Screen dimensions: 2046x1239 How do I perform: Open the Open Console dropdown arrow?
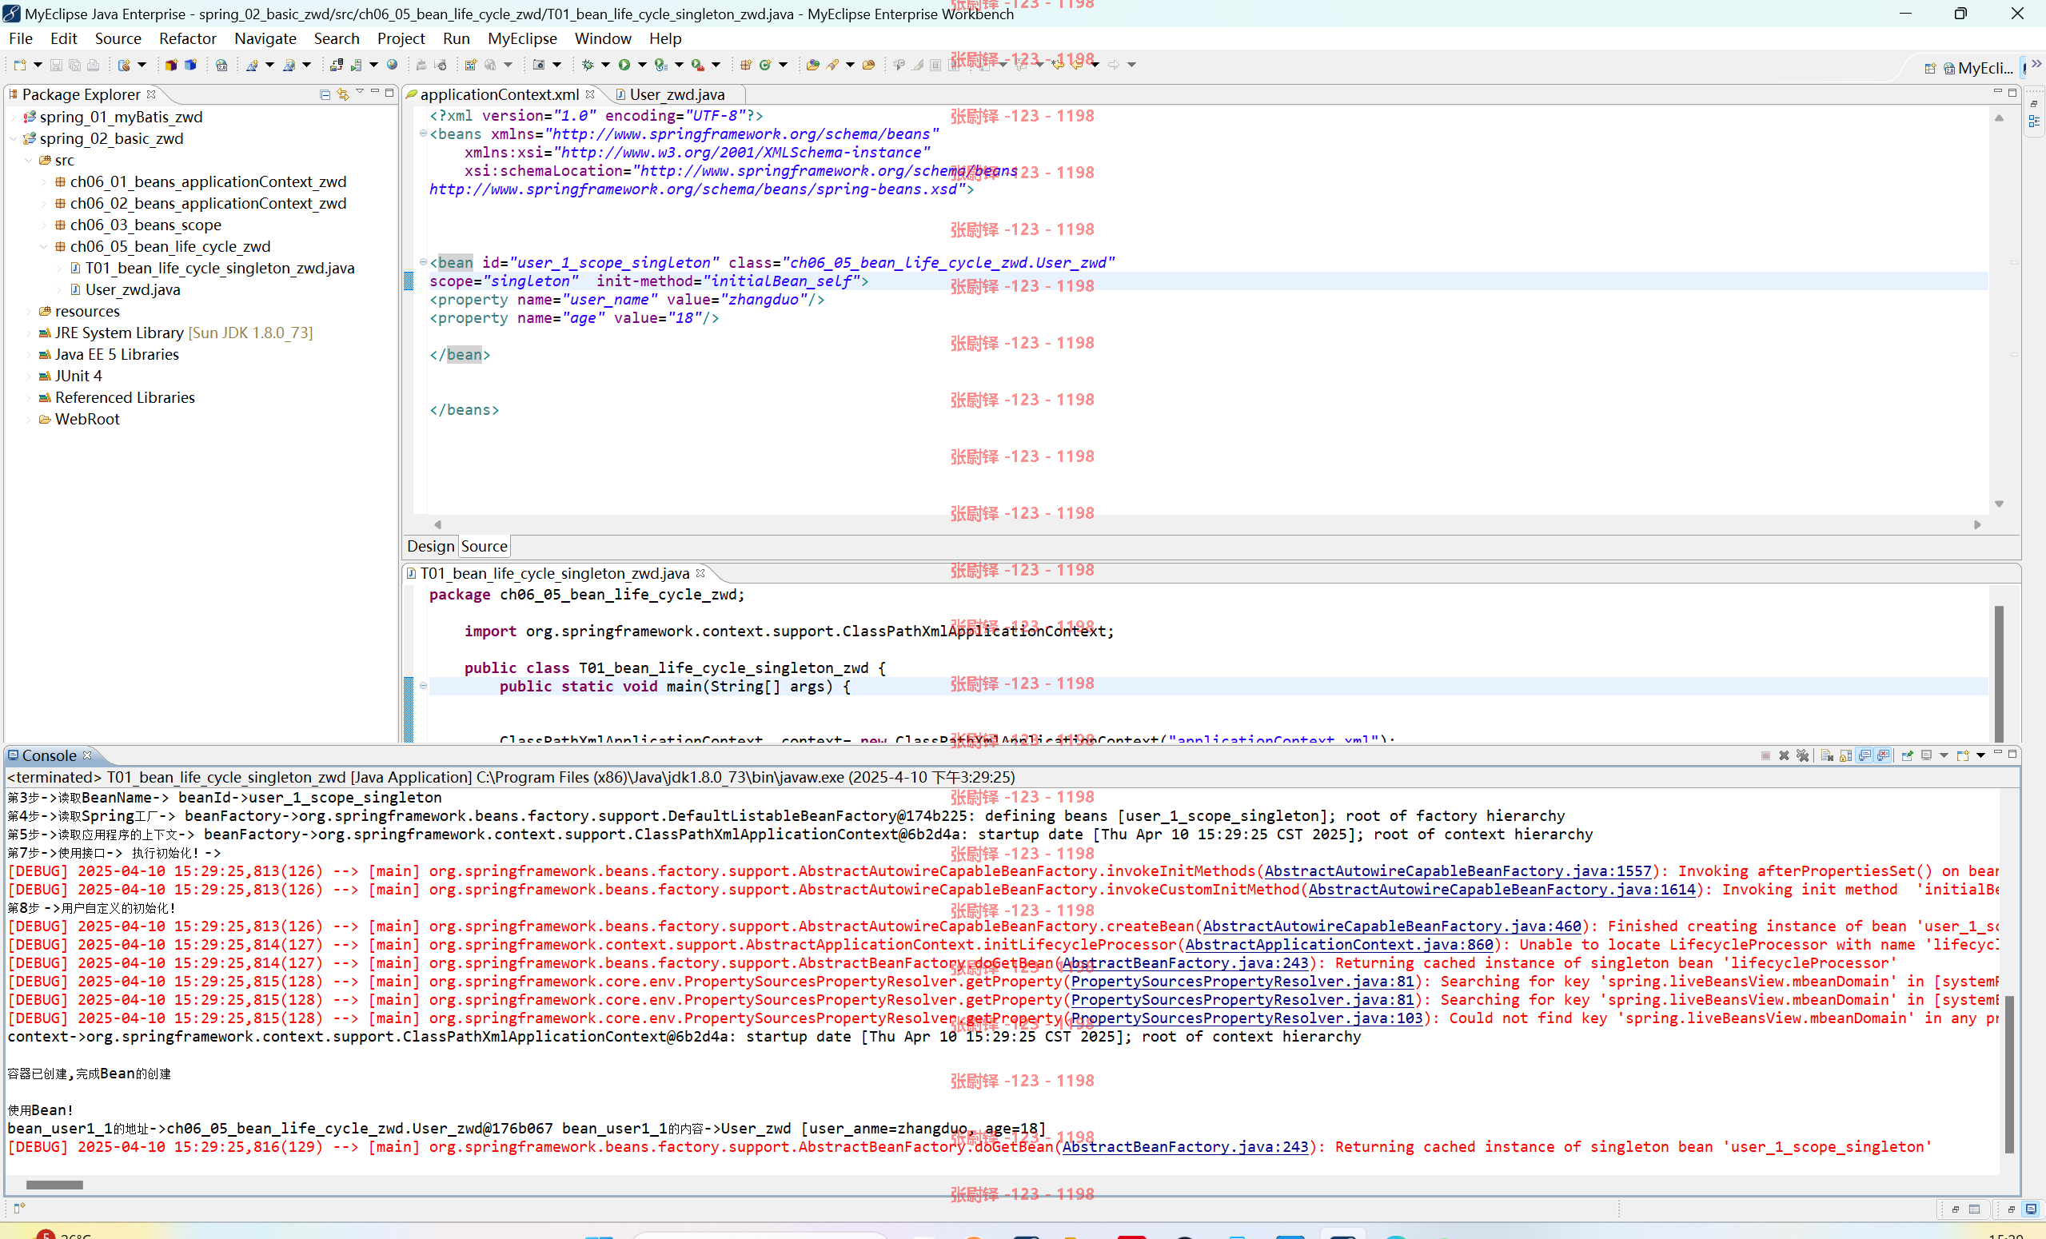1980,755
